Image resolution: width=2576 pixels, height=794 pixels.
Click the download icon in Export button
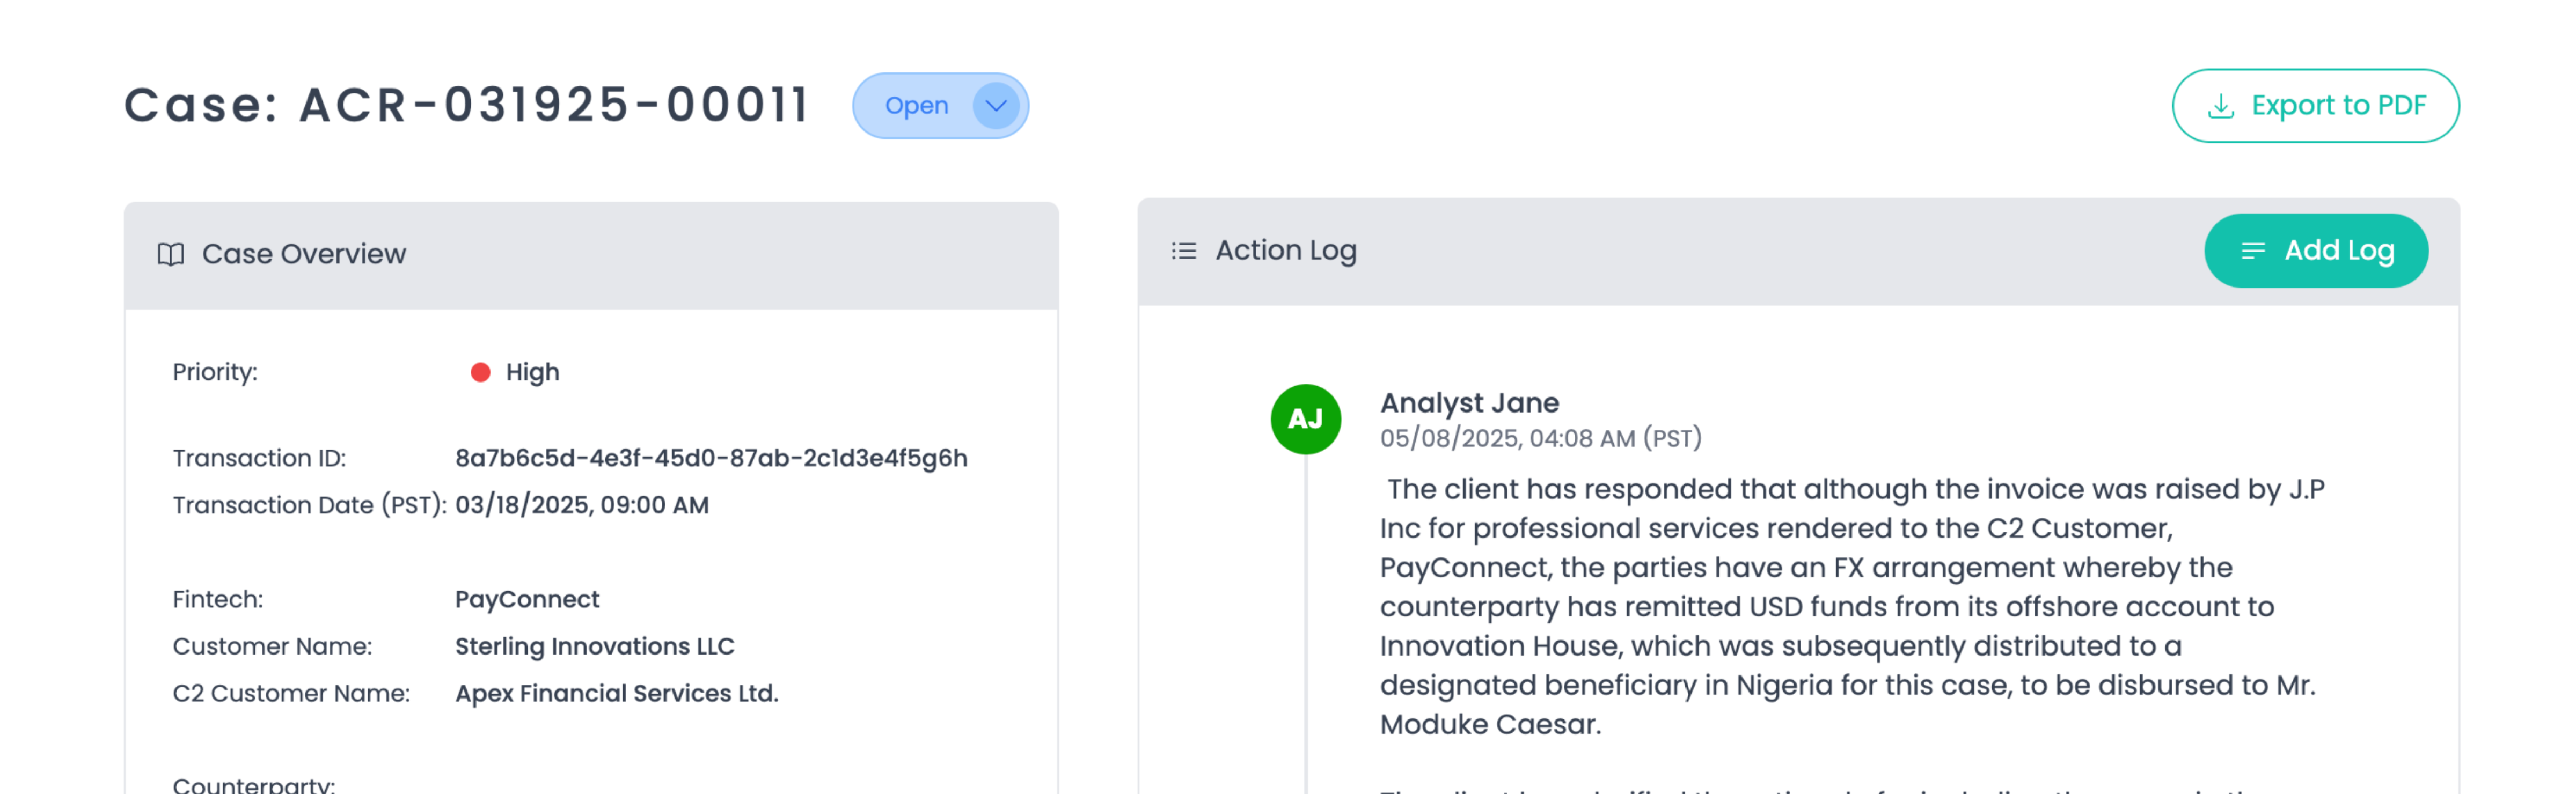pos(2220,106)
